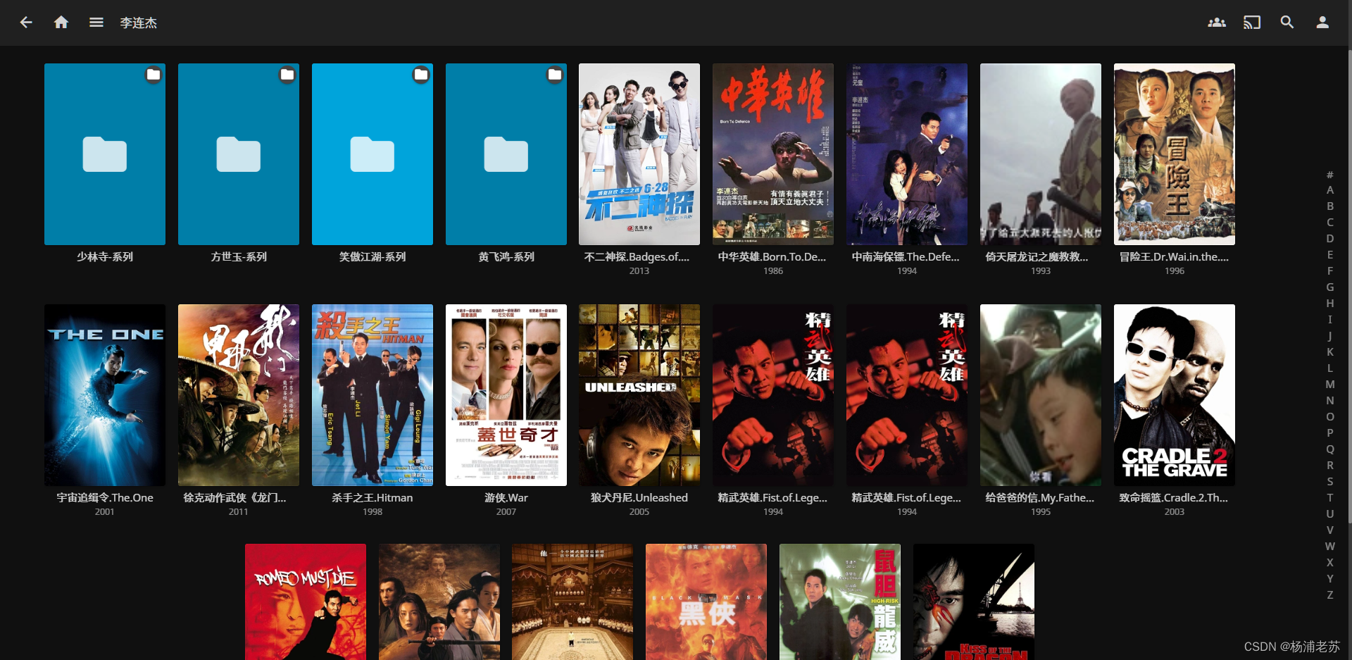
Task: Jump to letter Z in alphabet picker
Action: coord(1330,595)
